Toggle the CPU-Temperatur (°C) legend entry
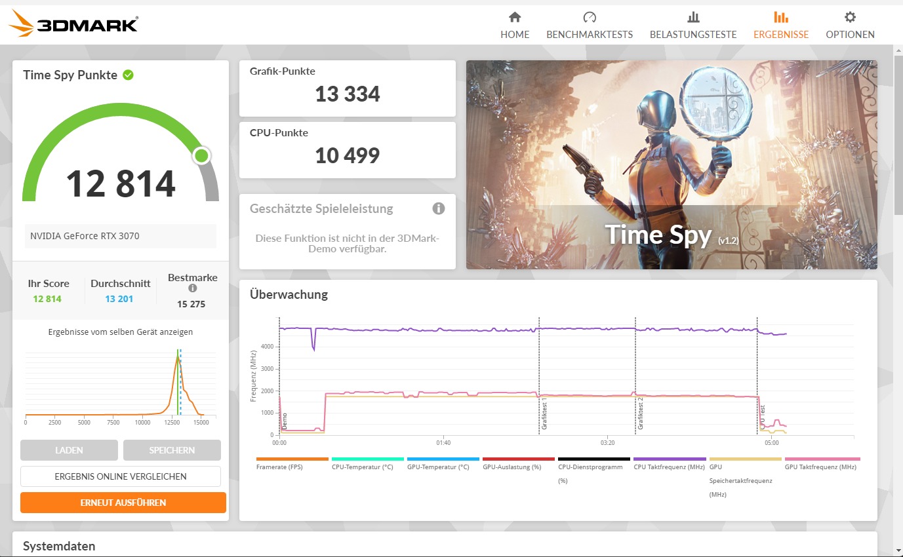 click(368, 463)
